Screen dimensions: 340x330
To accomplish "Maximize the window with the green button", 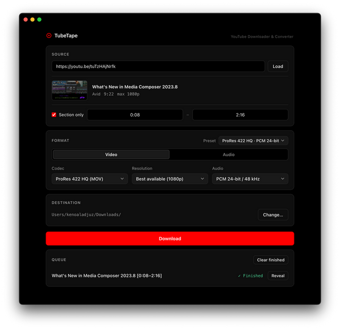I will tap(39, 19).
